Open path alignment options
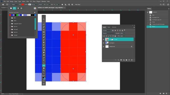 [66, 4]
